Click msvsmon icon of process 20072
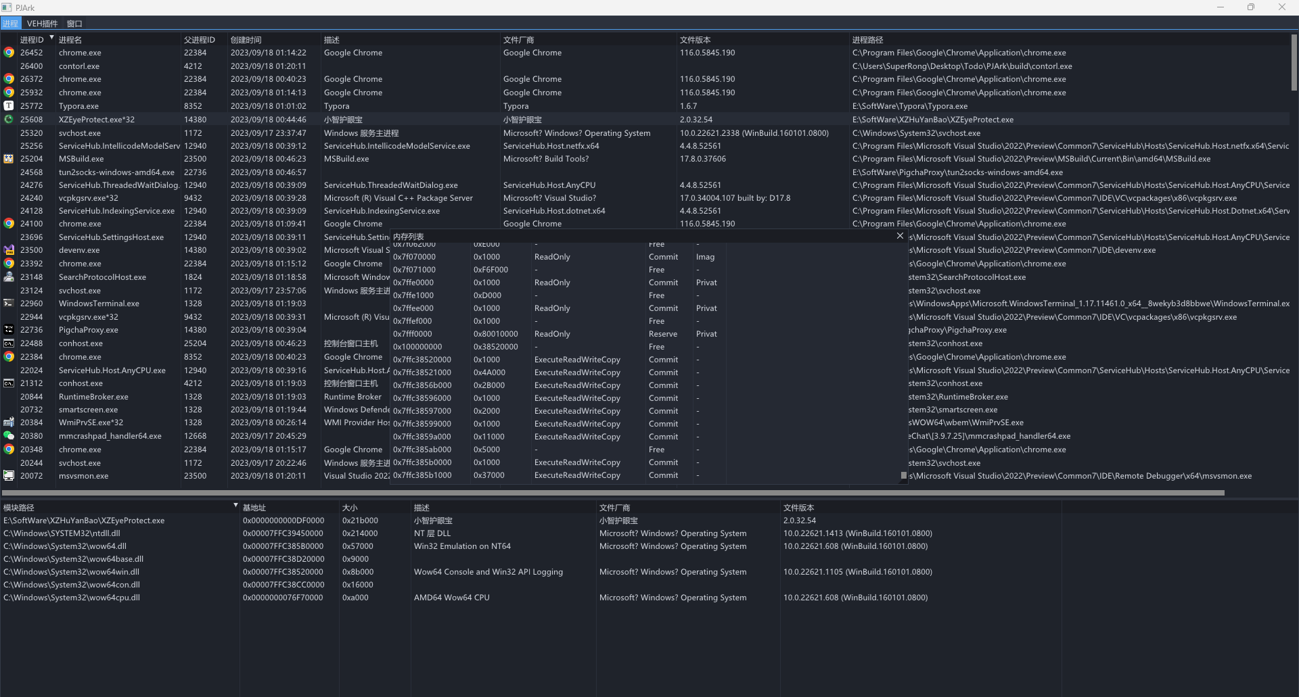The height and width of the screenshot is (697, 1299). pyautogui.click(x=9, y=475)
